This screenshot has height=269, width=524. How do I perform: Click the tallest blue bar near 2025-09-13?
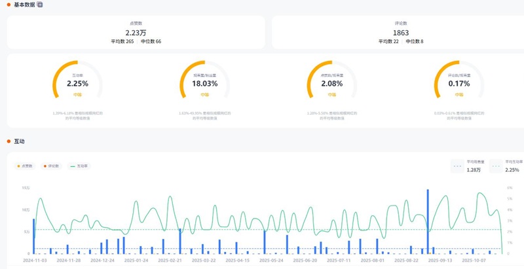(x=428, y=221)
